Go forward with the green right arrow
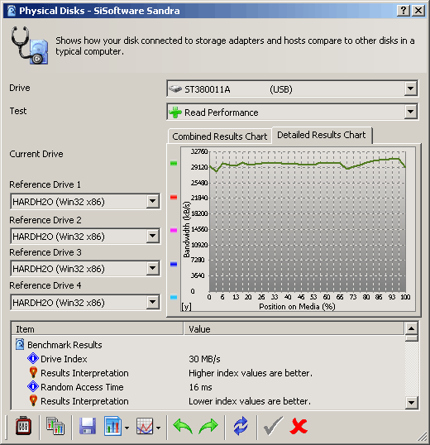 [x=208, y=426]
